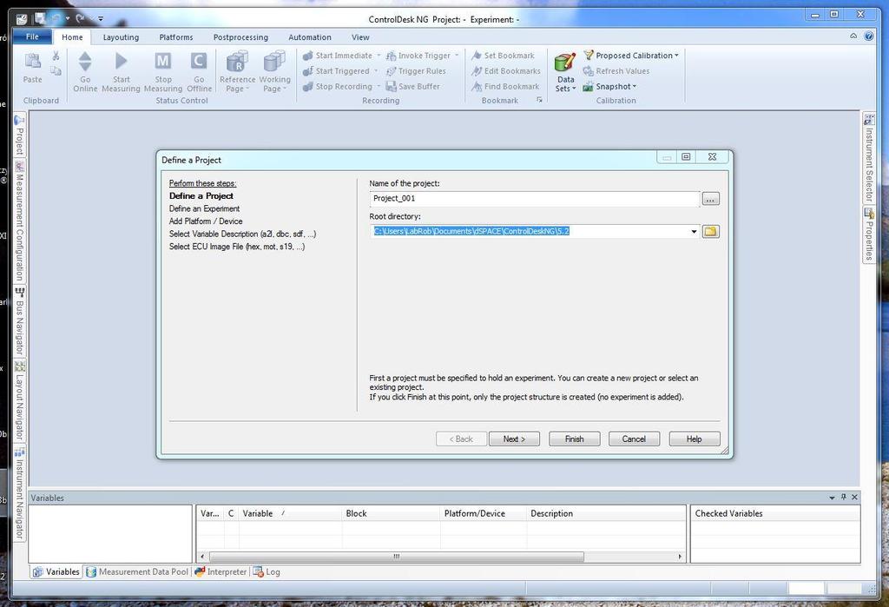This screenshot has width=889, height=607.
Task: Open the Instrument Selector side tab
Action: click(868, 158)
